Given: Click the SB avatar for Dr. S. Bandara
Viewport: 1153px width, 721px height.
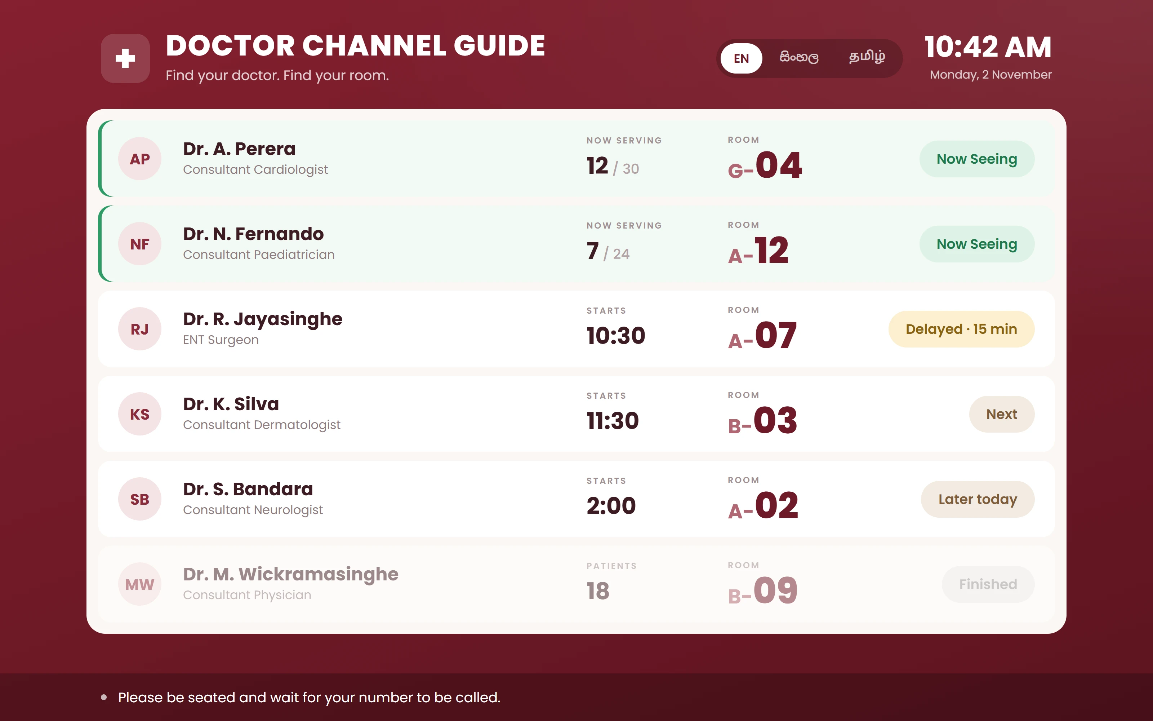Looking at the screenshot, I should tap(139, 499).
